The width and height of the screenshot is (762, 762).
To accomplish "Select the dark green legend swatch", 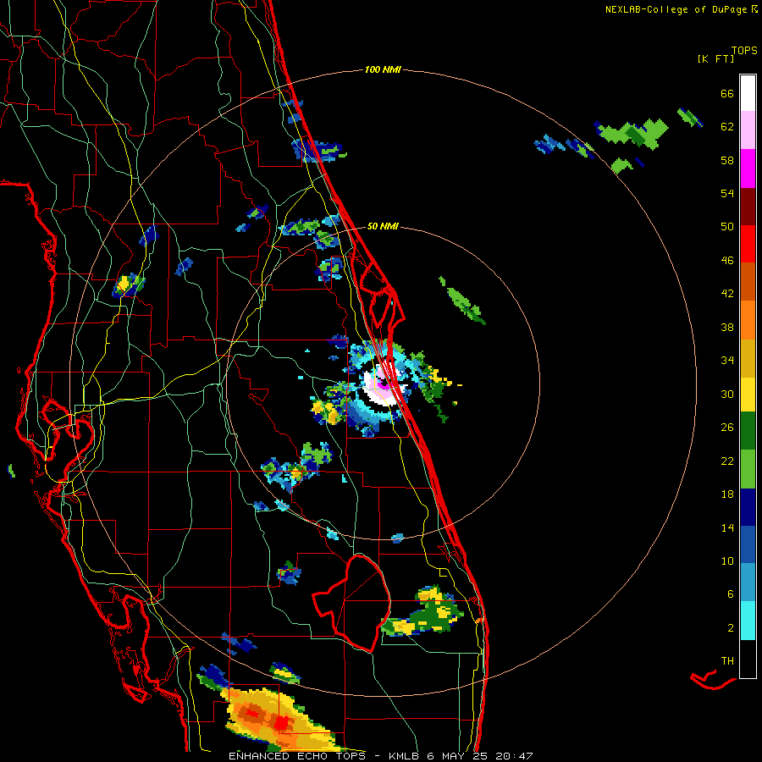I will (748, 431).
